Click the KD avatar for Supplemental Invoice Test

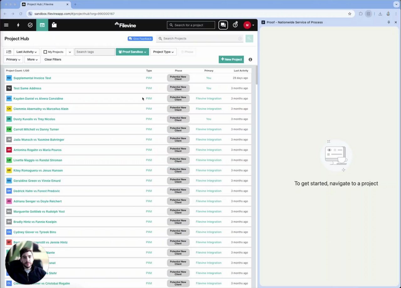point(9,78)
